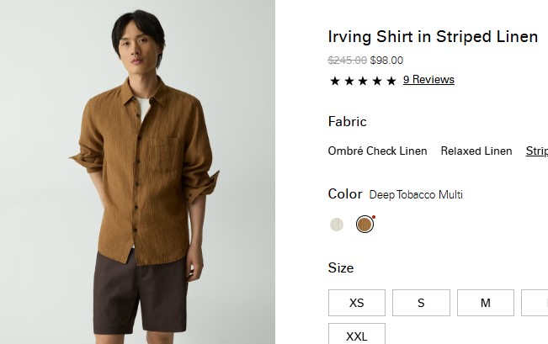
Task: Click the $98.00 sale price
Action: point(386,61)
